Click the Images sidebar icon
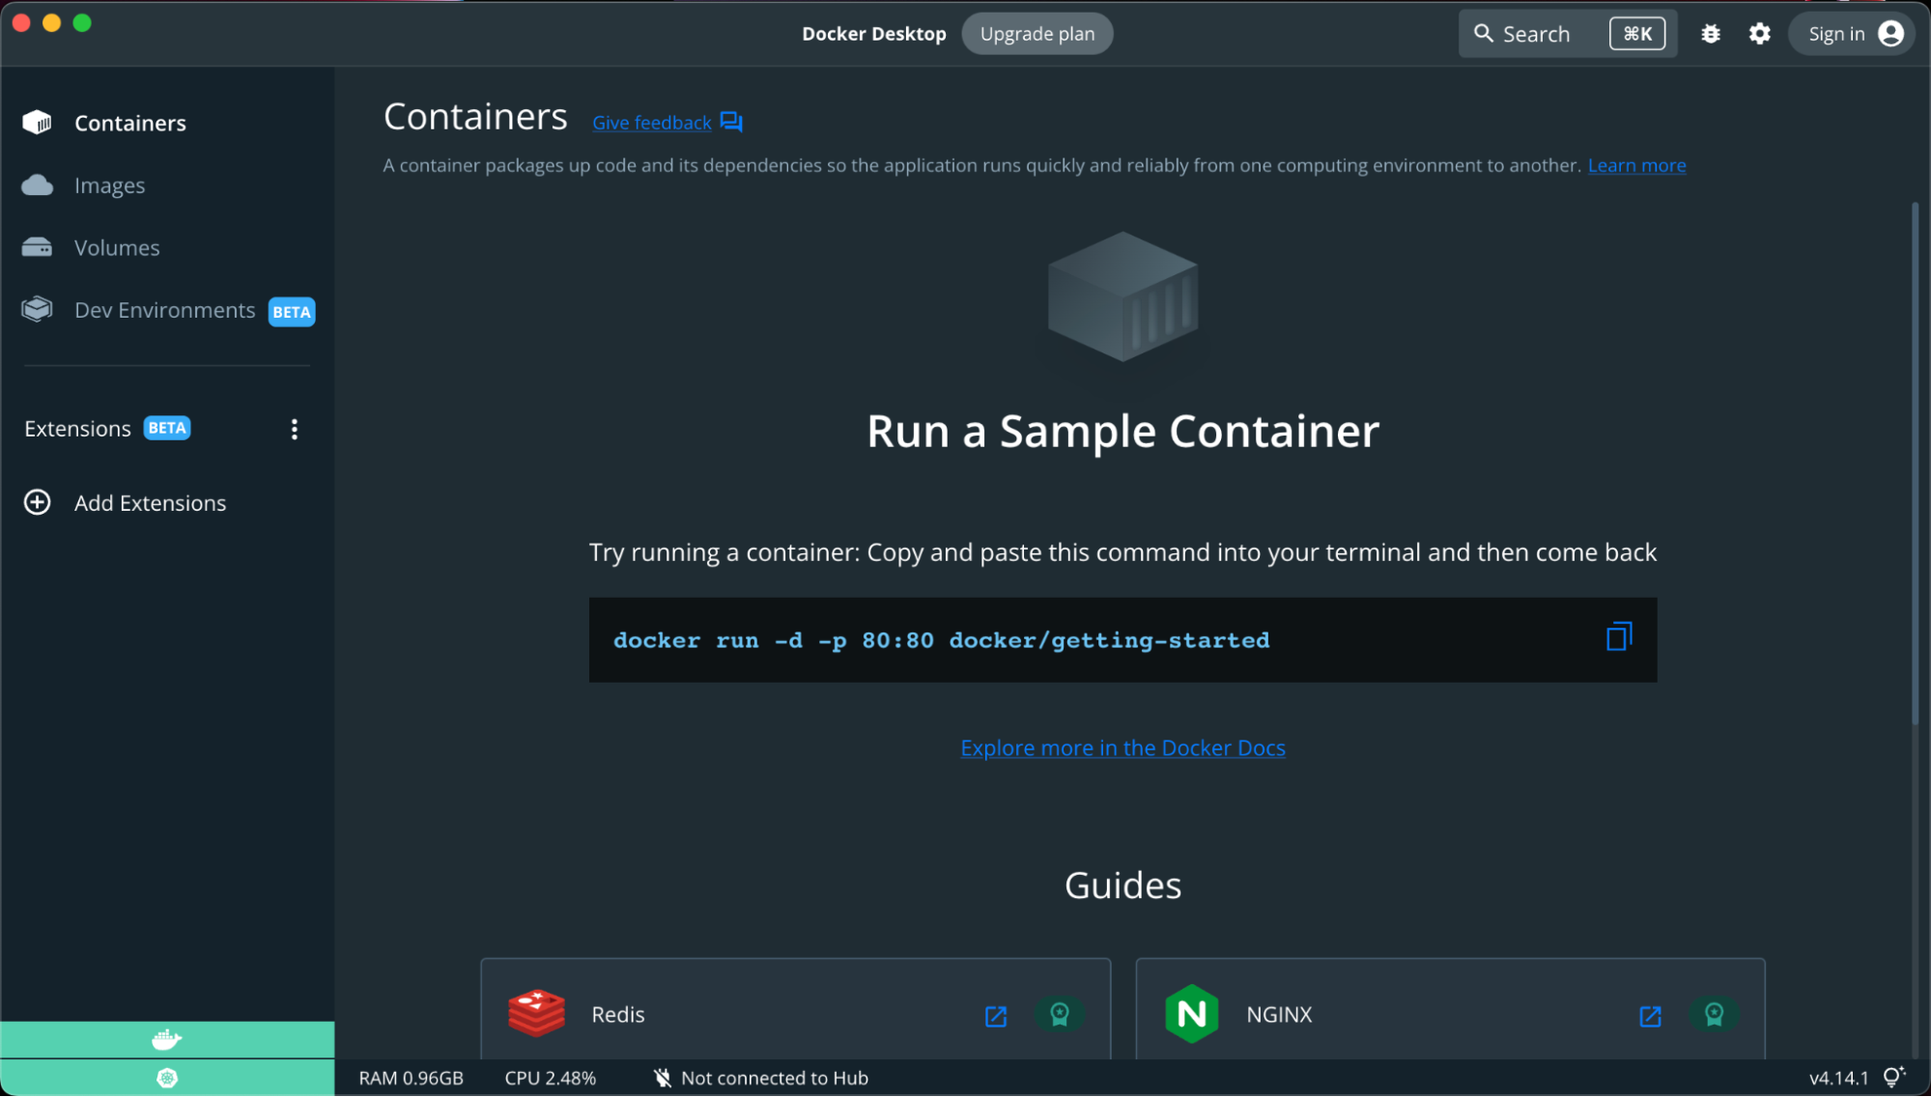The height and width of the screenshot is (1097, 1931). 36,184
